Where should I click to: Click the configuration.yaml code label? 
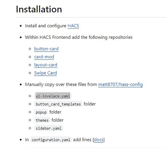click(51, 140)
